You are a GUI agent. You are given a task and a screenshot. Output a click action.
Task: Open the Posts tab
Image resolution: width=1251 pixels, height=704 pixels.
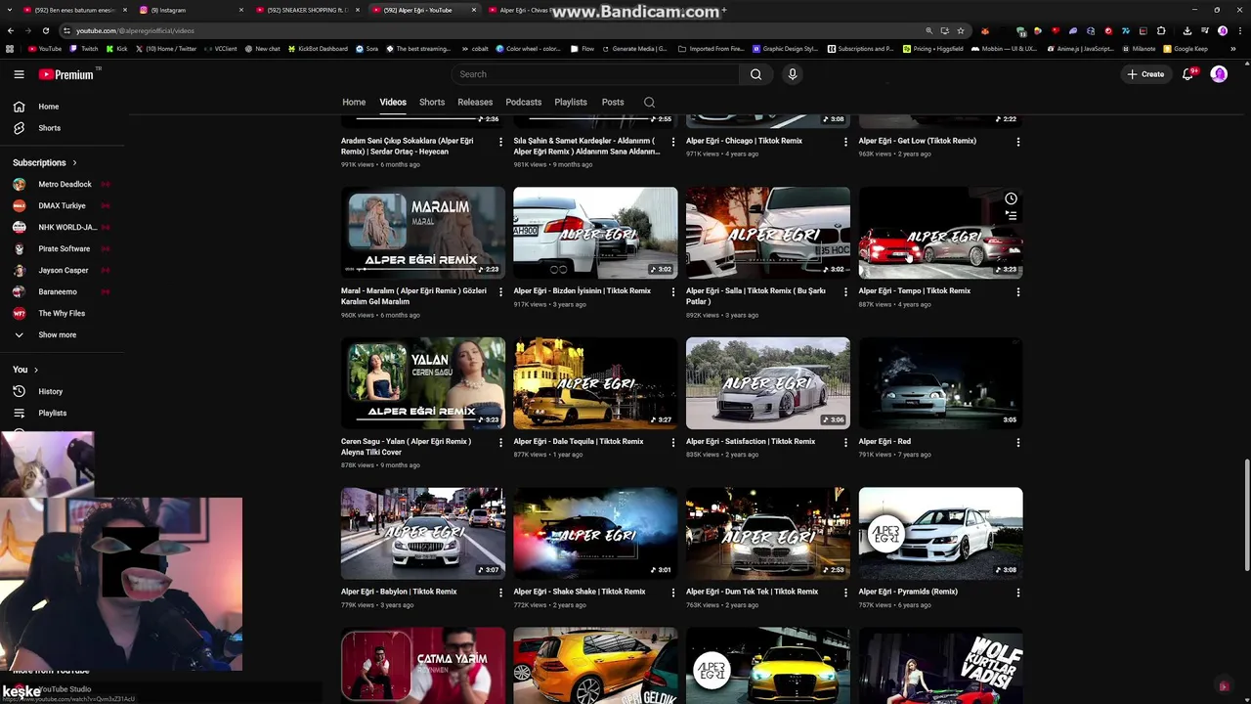[x=613, y=102]
